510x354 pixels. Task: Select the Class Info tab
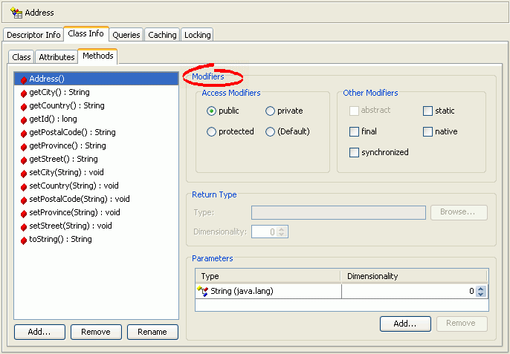click(x=86, y=34)
